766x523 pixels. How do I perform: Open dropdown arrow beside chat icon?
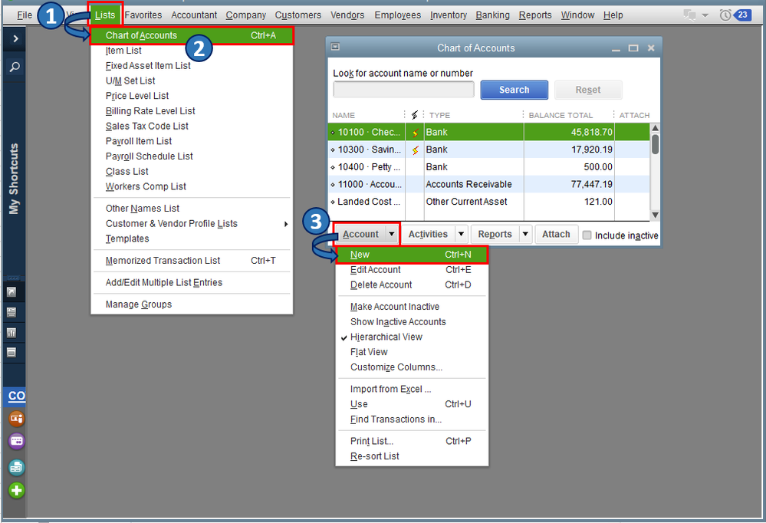(x=705, y=15)
